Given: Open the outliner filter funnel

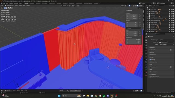Looking at the screenshot, I should click(170, 5).
